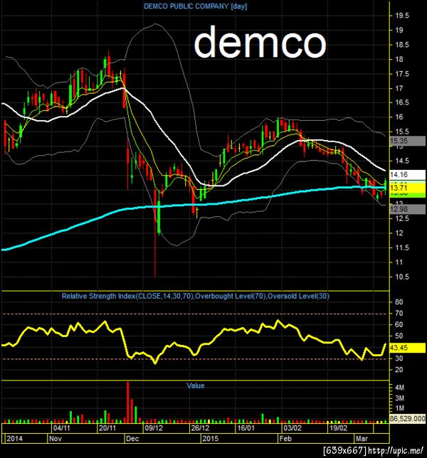
Task: Click the DEMCO PUBLIC COMPANY [day] chart title
Action: click(195, 6)
